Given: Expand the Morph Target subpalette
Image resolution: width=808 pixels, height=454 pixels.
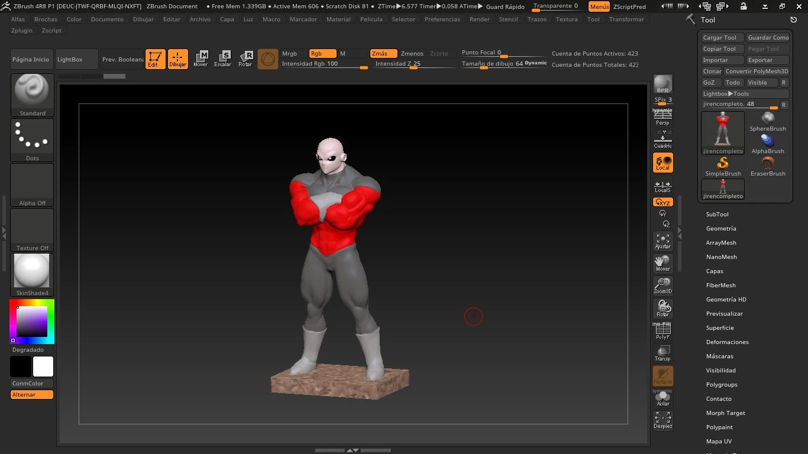Looking at the screenshot, I should point(725,413).
